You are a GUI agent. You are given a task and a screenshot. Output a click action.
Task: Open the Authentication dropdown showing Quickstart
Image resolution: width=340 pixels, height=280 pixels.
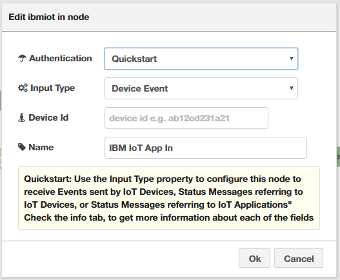[201, 59]
